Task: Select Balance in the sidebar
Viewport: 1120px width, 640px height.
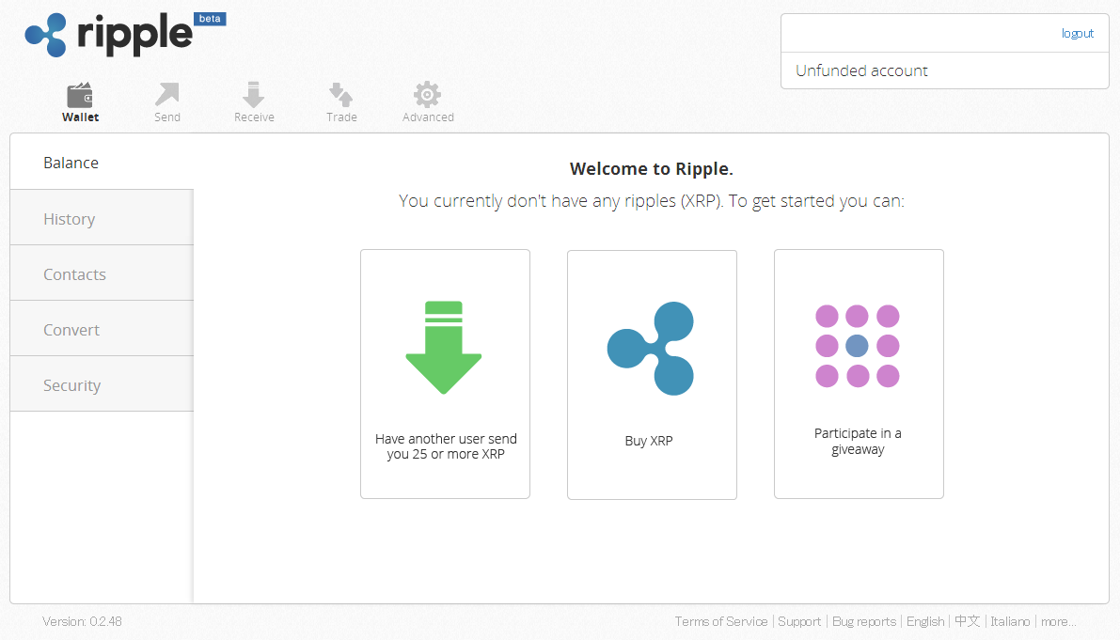Action: (x=102, y=162)
